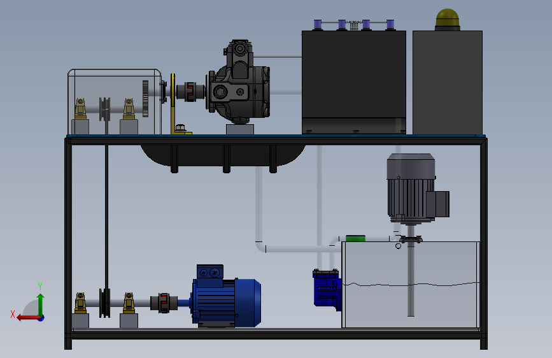Image resolution: width=552 pixels, height=358 pixels.
Task: Select the lower-left pillow block bearing
Action: (80, 303)
